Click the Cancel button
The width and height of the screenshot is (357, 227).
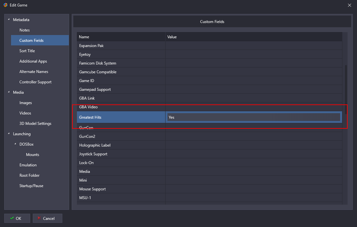[x=47, y=218]
